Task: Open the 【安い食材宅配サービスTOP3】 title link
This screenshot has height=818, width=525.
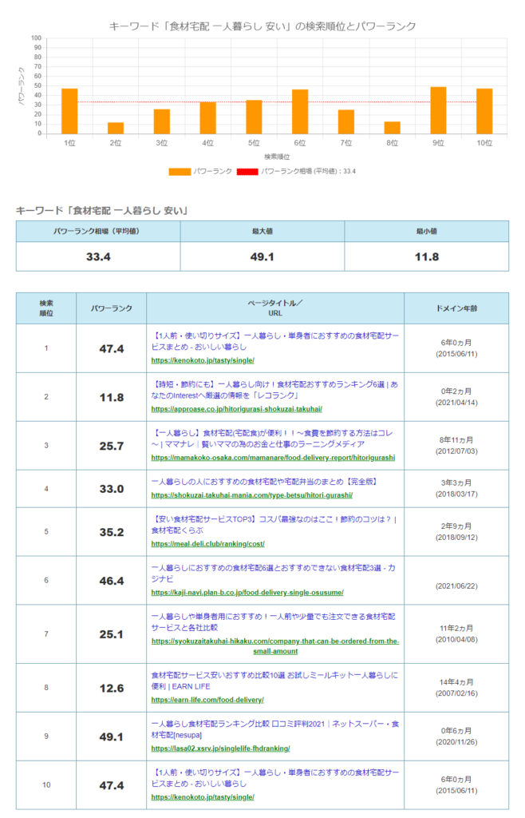Action: pyautogui.click(x=274, y=524)
